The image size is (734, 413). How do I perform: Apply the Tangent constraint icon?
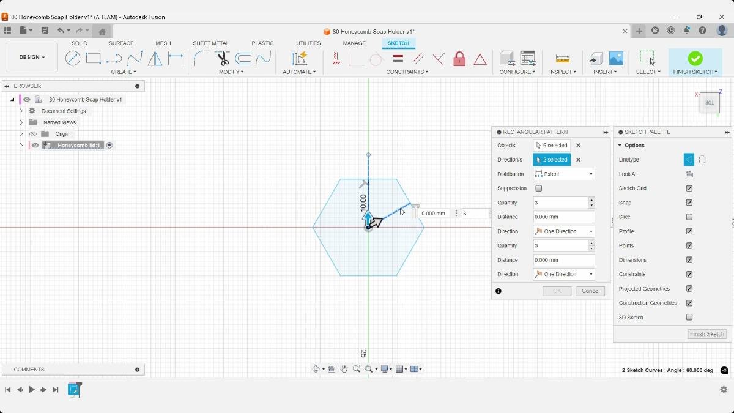click(x=376, y=59)
